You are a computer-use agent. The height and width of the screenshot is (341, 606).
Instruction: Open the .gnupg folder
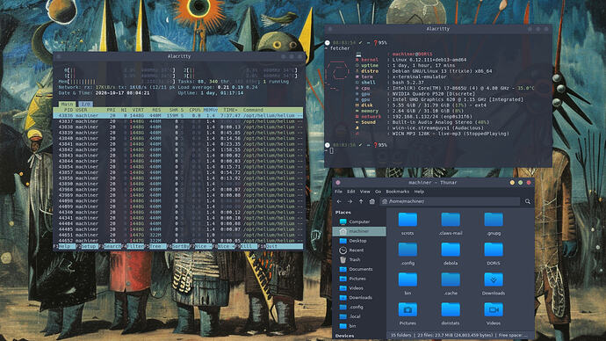pos(494,224)
